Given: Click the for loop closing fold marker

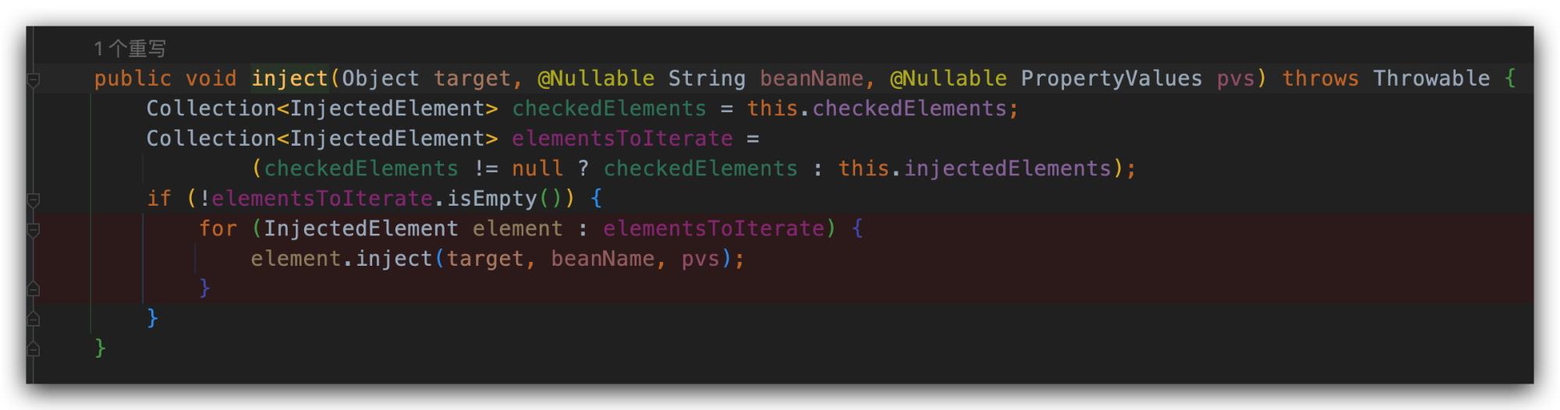Looking at the screenshot, I should pos(34,288).
